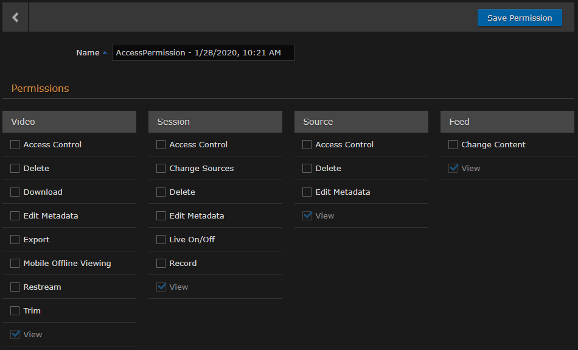Click the back arrow icon

pos(15,18)
